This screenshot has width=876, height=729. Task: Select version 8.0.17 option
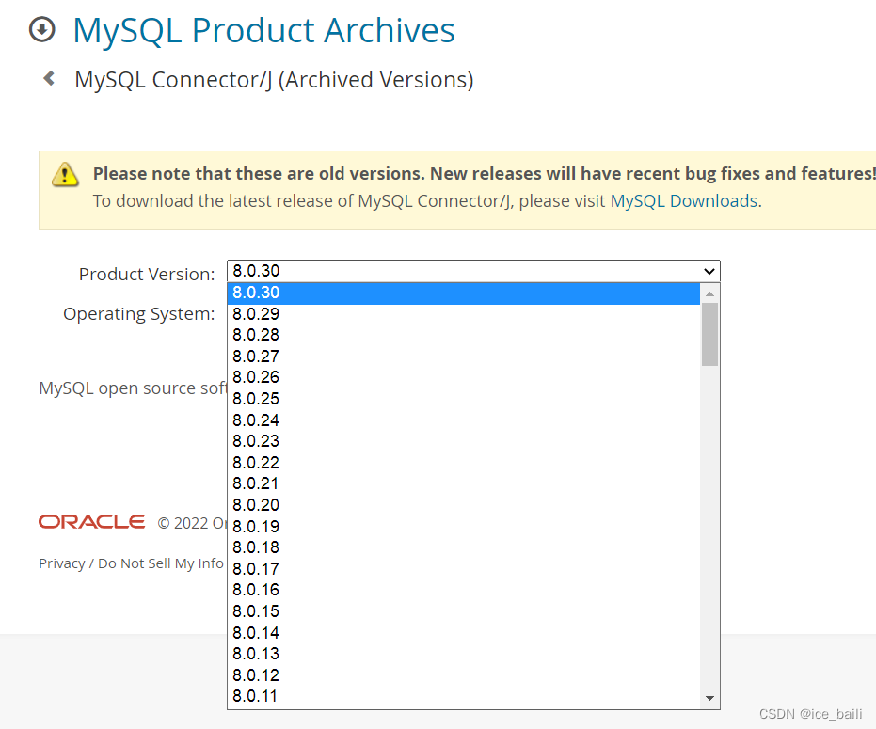point(256,569)
